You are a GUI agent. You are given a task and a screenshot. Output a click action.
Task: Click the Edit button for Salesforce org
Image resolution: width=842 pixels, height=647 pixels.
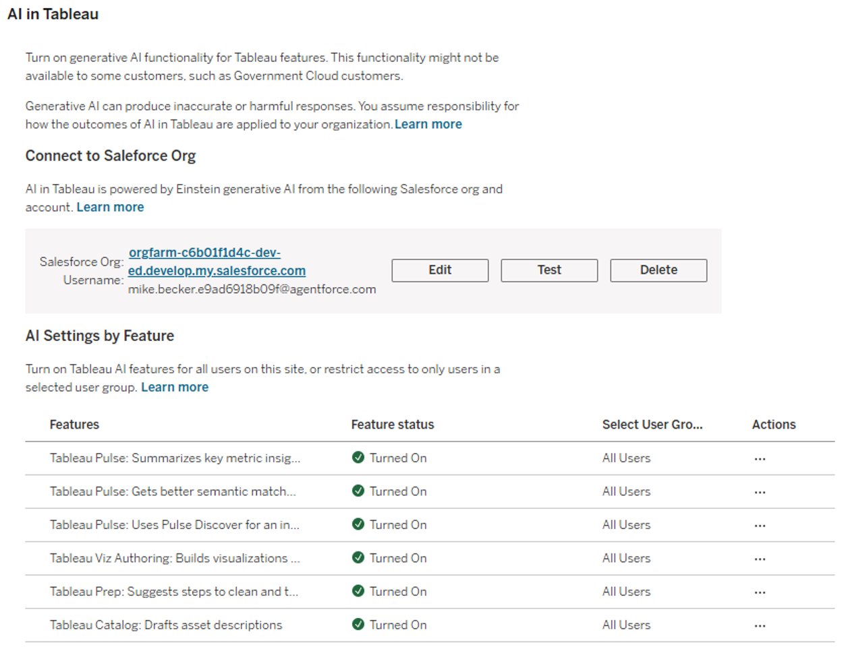pos(440,270)
